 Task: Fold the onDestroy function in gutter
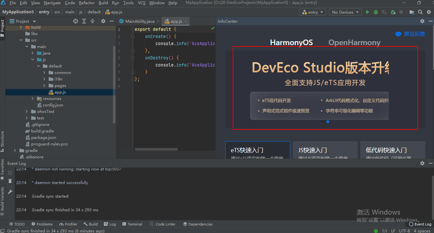133,58
